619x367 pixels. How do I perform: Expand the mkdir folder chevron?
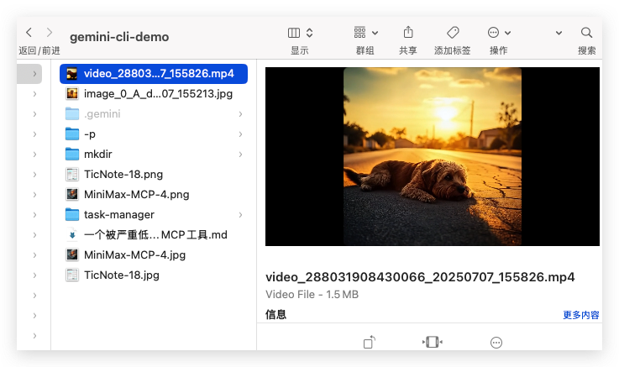coord(240,155)
